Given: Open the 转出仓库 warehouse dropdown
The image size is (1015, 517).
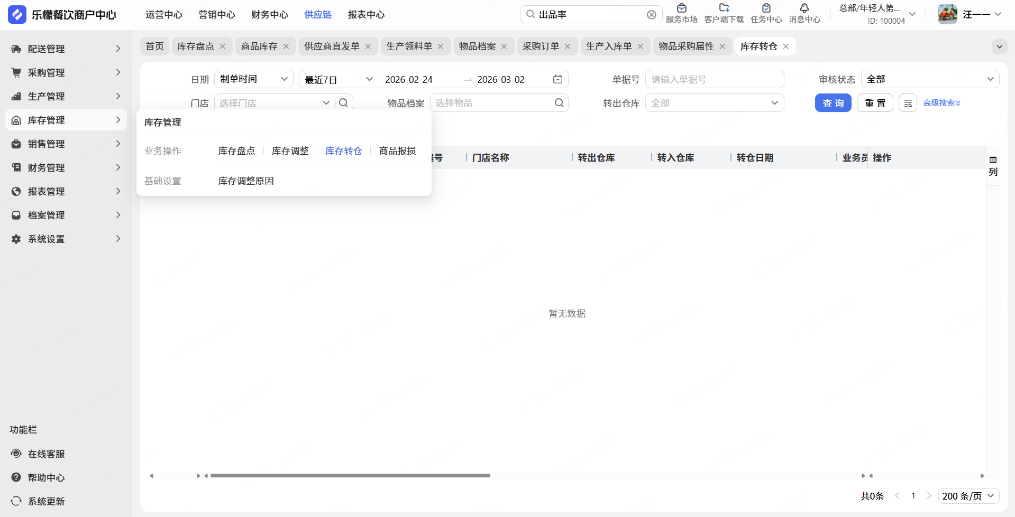Looking at the screenshot, I should 714,103.
